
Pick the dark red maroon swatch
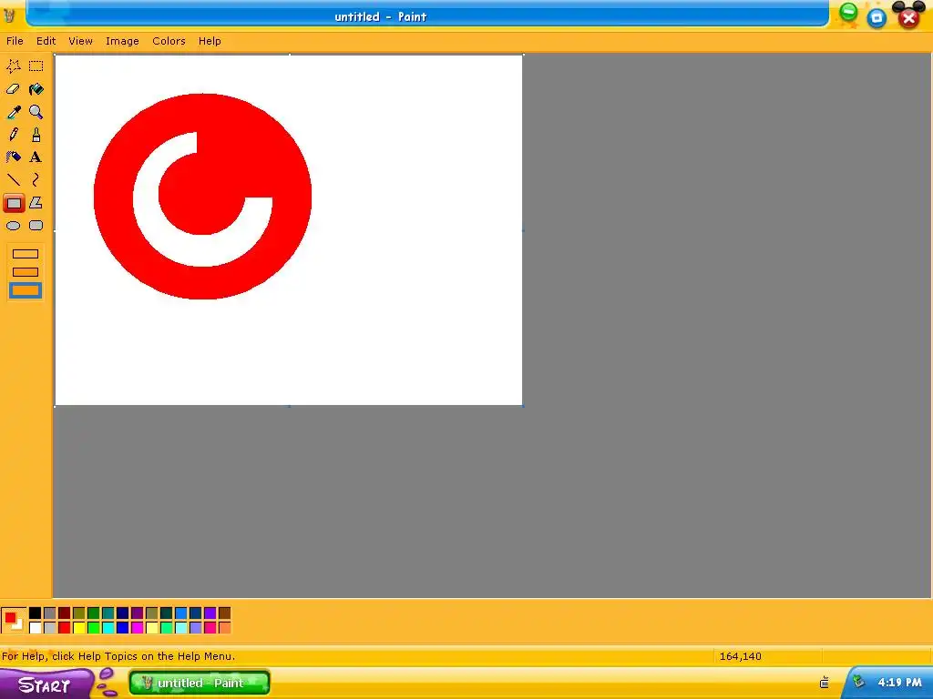pos(65,613)
